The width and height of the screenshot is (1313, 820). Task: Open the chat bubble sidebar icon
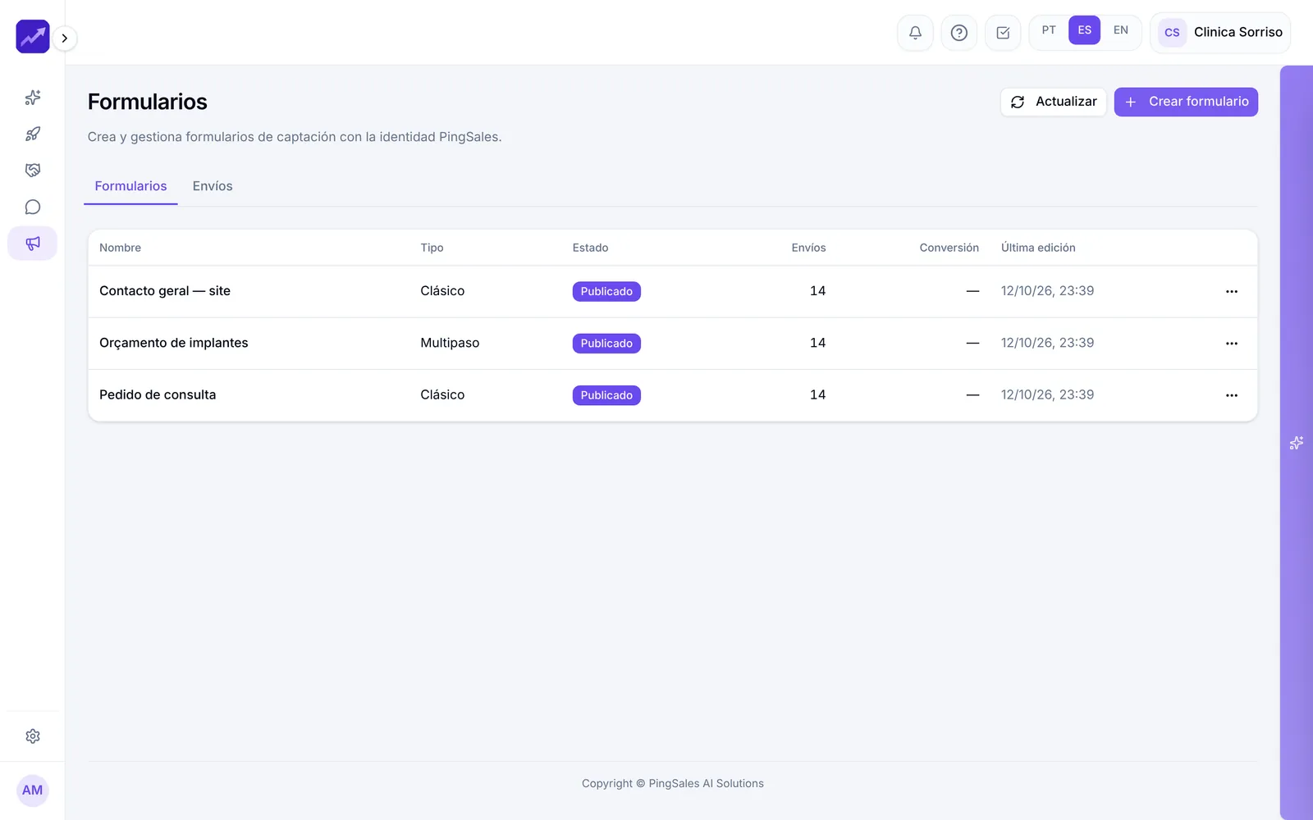[33, 207]
